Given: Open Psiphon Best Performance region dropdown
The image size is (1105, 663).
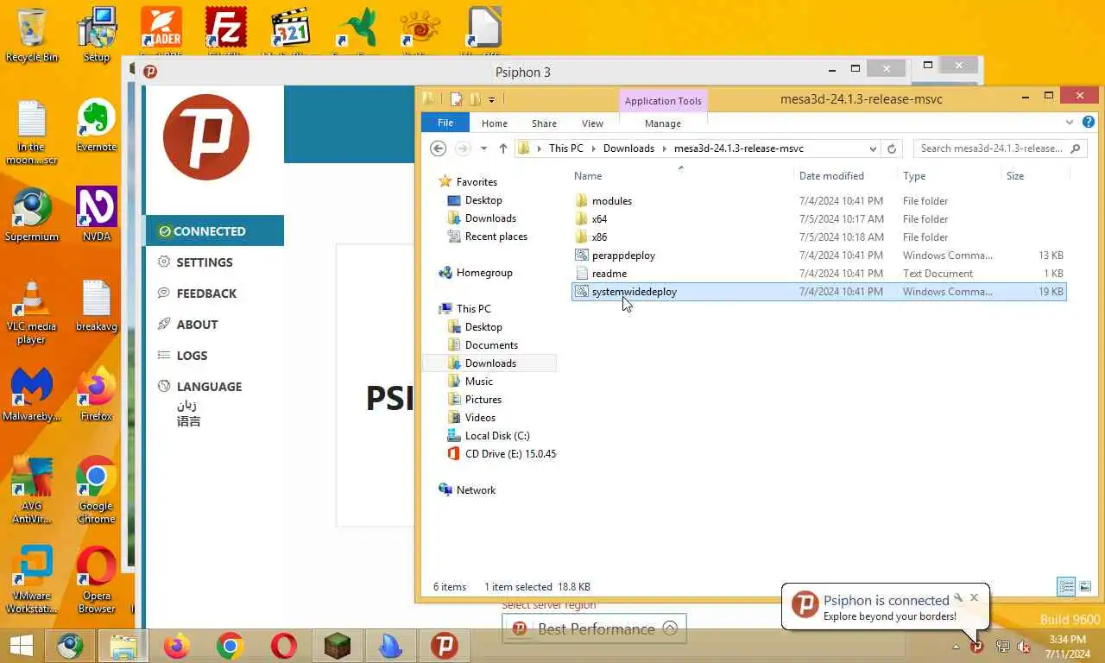Looking at the screenshot, I should [x=594, y=628].
